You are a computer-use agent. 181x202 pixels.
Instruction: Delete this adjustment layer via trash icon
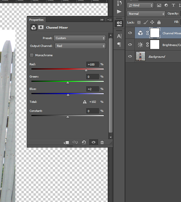[x=102, y=142]
